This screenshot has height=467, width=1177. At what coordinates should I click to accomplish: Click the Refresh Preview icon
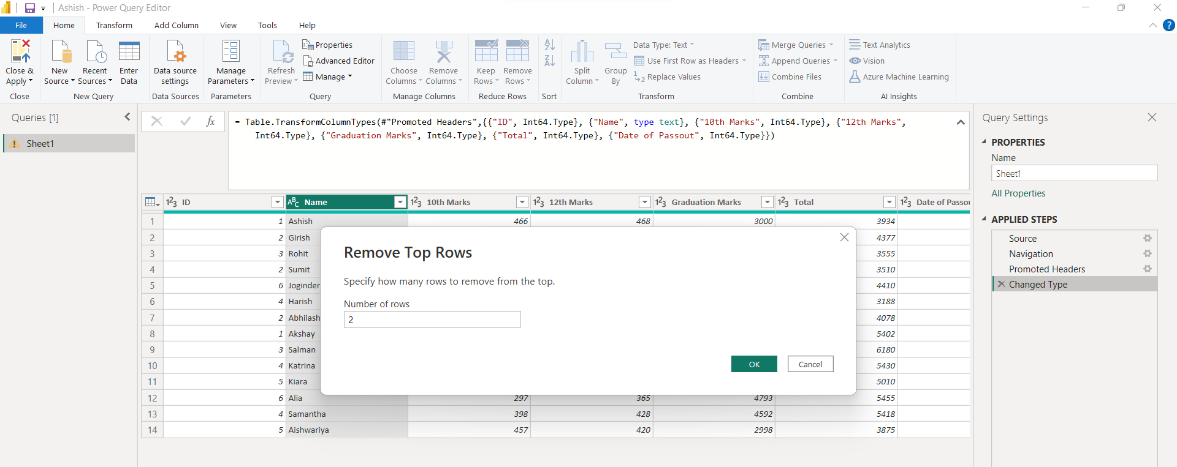[x=281, y=53]
